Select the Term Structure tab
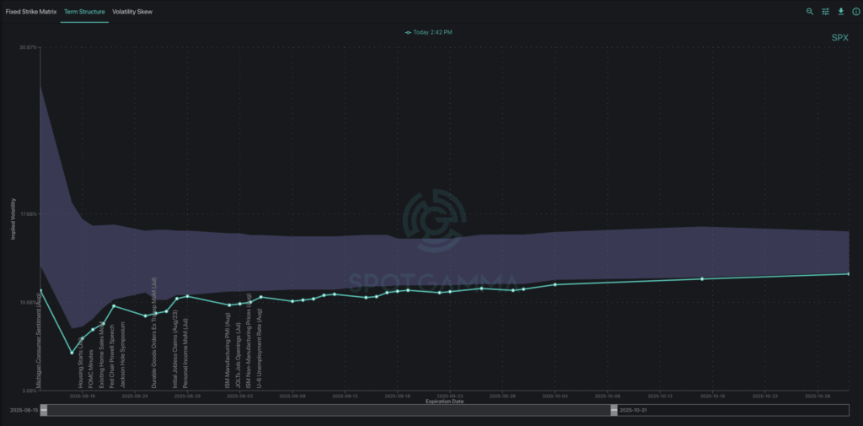 (x=84, y=12)
